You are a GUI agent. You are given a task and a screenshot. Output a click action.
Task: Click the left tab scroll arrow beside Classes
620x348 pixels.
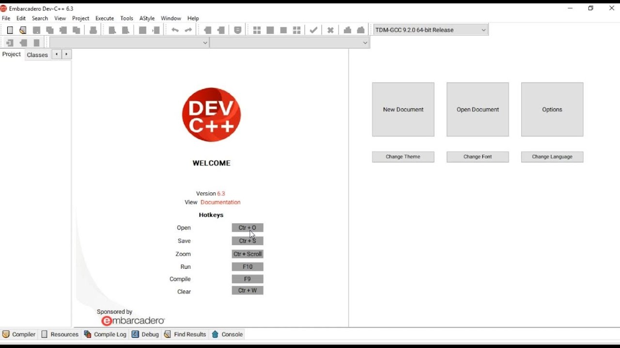(x=57, y=54)
